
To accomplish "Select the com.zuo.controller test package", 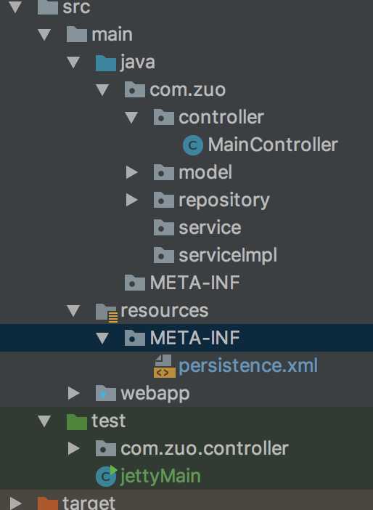I will point(205,448).
